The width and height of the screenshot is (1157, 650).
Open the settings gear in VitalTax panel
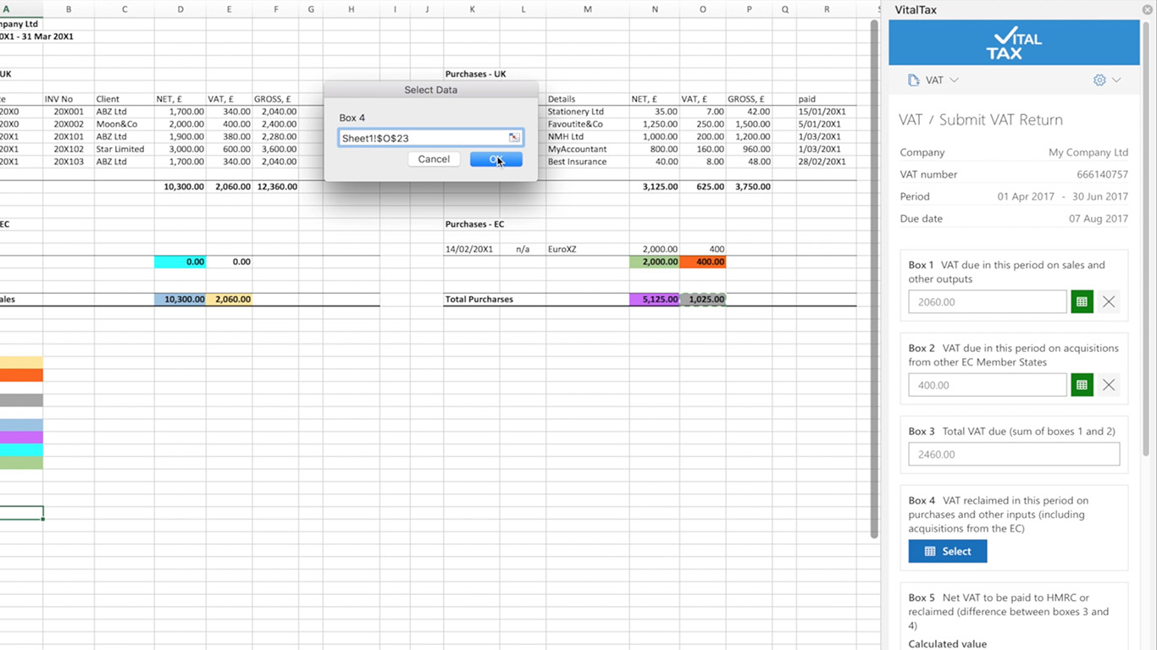point(1097,80)
